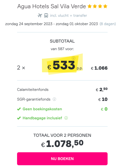Click the bus transfer icon

[46, 15]
